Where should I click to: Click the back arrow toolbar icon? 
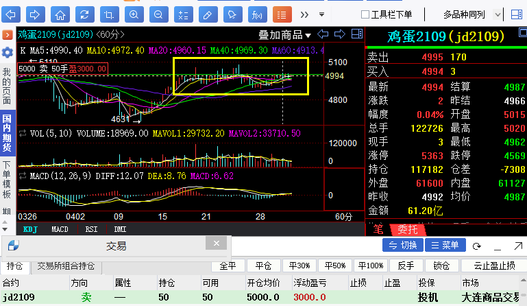(11, 14)
